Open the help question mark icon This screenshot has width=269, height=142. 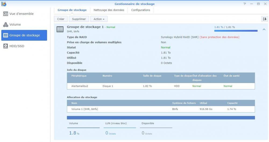245,4
